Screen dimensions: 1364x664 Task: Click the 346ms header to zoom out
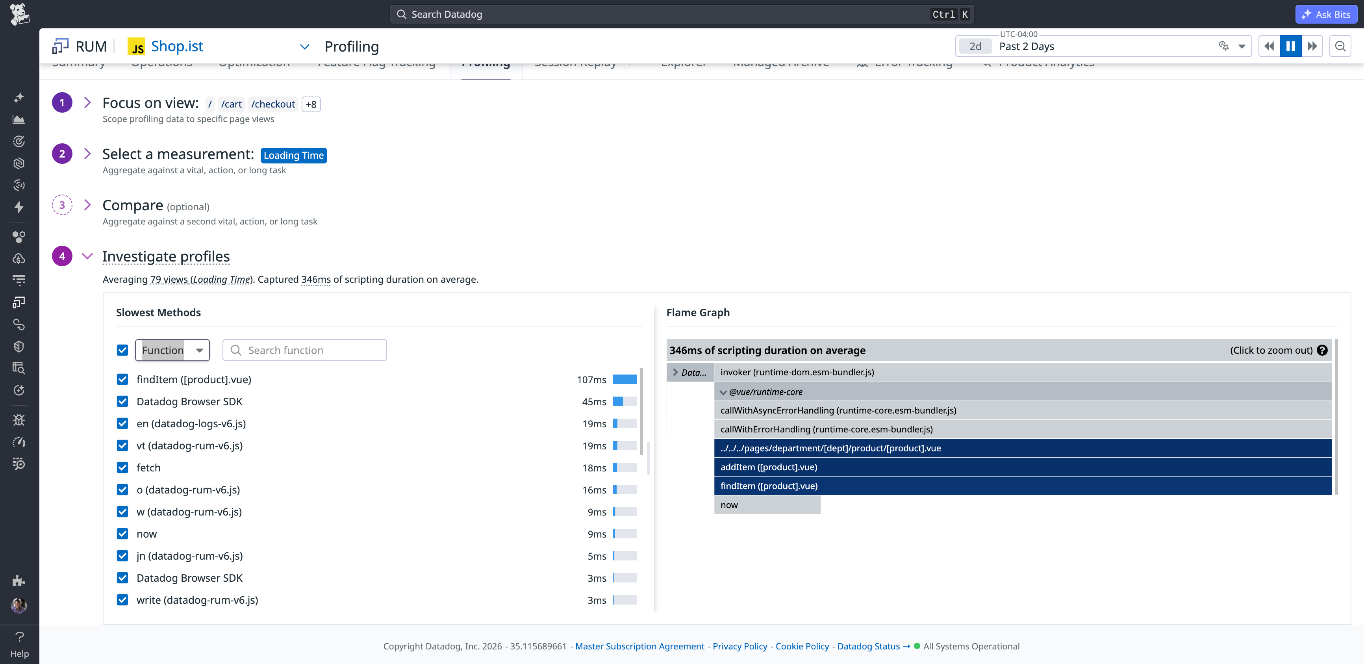999,350
